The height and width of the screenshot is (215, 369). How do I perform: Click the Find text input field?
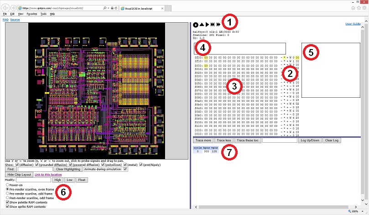point(35,169)
